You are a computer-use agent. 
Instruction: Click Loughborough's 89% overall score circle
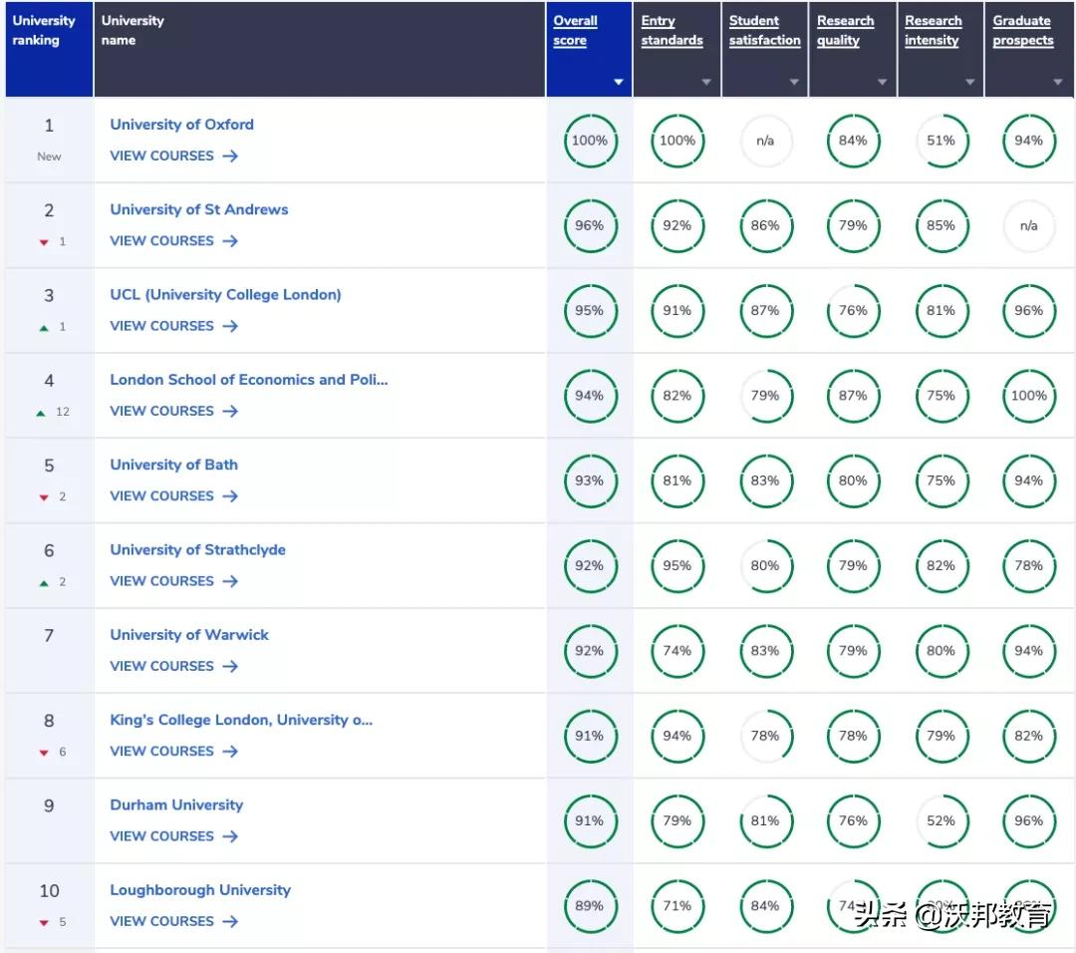click(590, 906)
